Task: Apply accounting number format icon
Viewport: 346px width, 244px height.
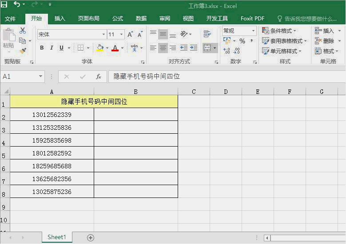Action: click(227, 40)
